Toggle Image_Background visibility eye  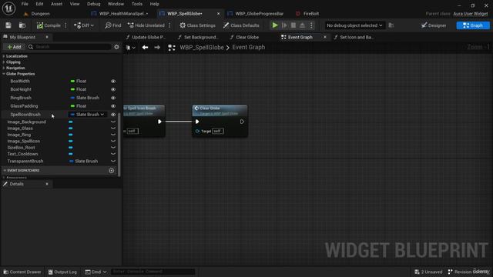point(113,122)
